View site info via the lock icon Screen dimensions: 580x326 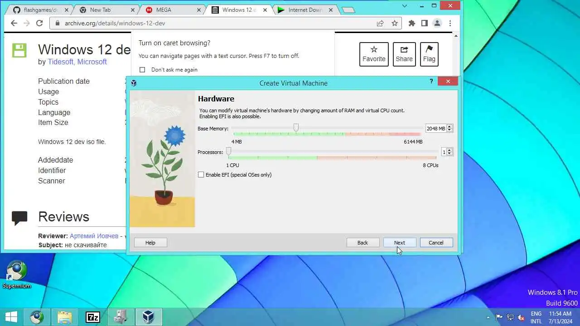(x=58, y=23)
